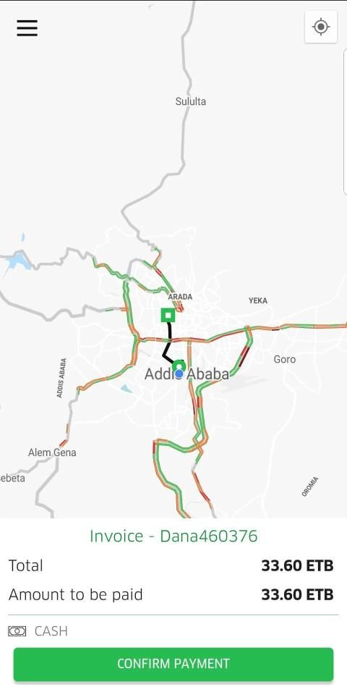Click the cash payment icon
Viewport: 347px width, 695px height.
[x=17, y=631]
